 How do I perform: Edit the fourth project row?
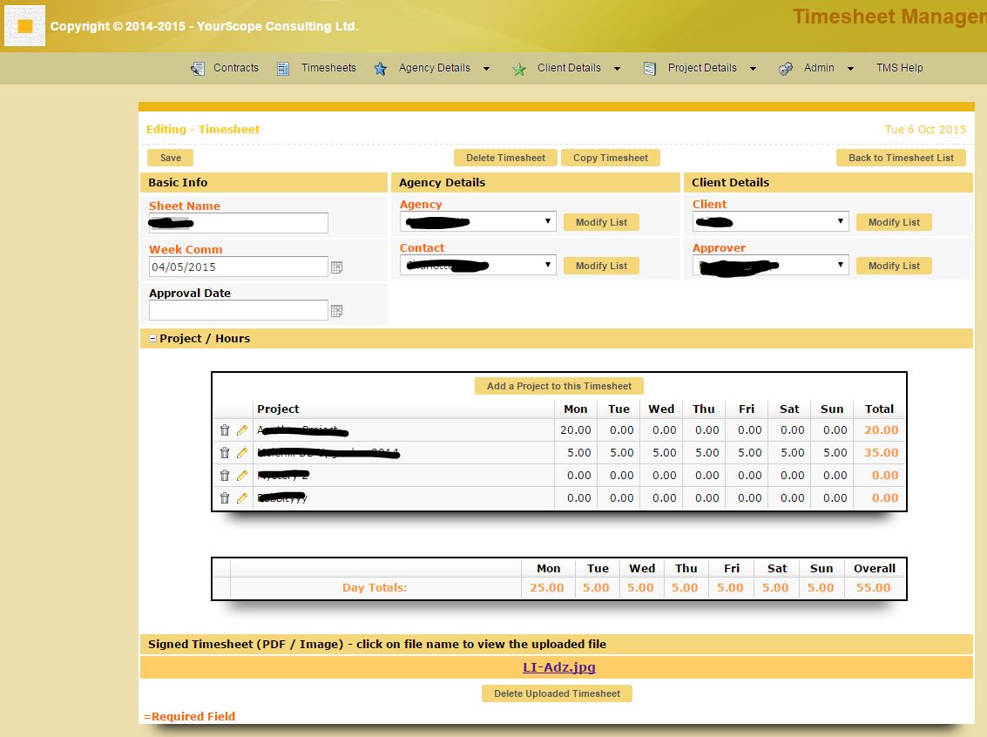242,497
